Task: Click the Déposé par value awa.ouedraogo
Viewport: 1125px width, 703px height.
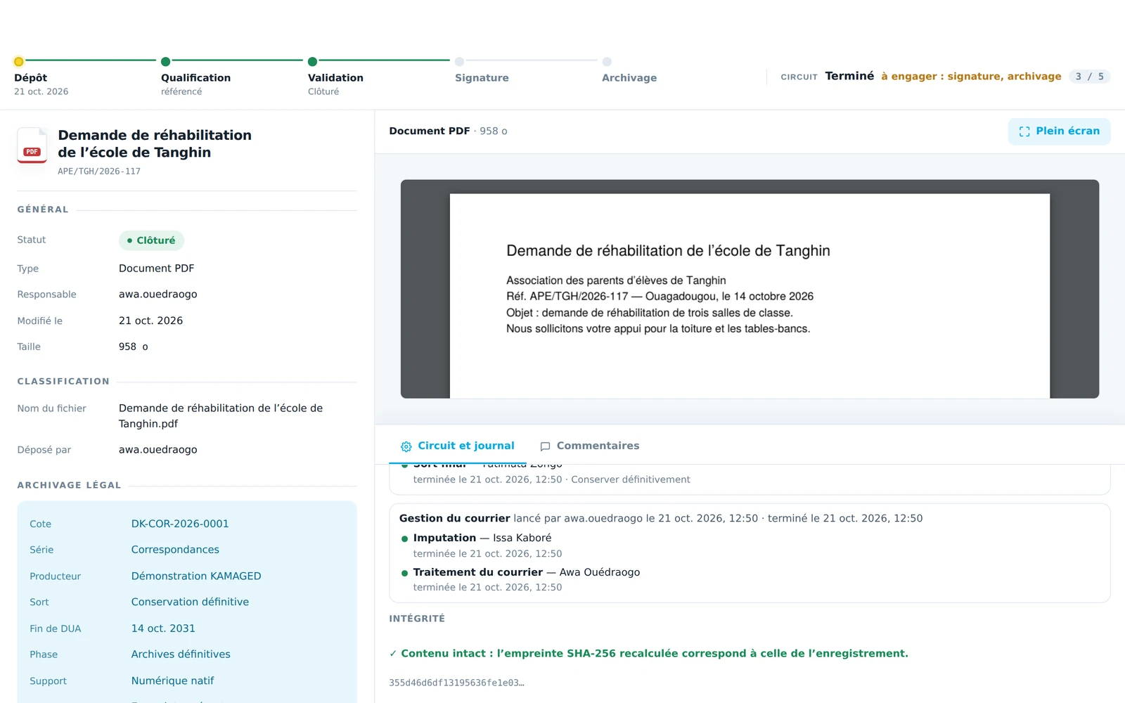Action: pyautogui.click(x=158, y=450)
